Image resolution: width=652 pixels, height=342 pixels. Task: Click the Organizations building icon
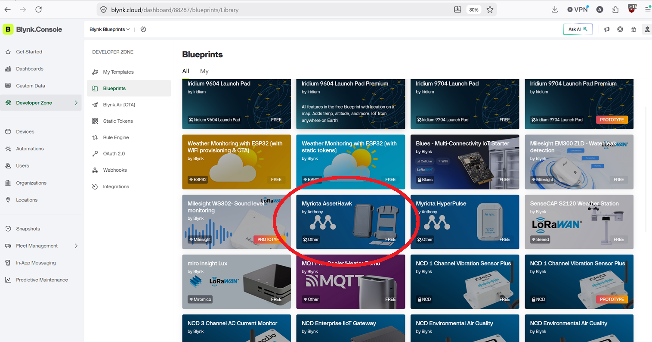point(8,183)
